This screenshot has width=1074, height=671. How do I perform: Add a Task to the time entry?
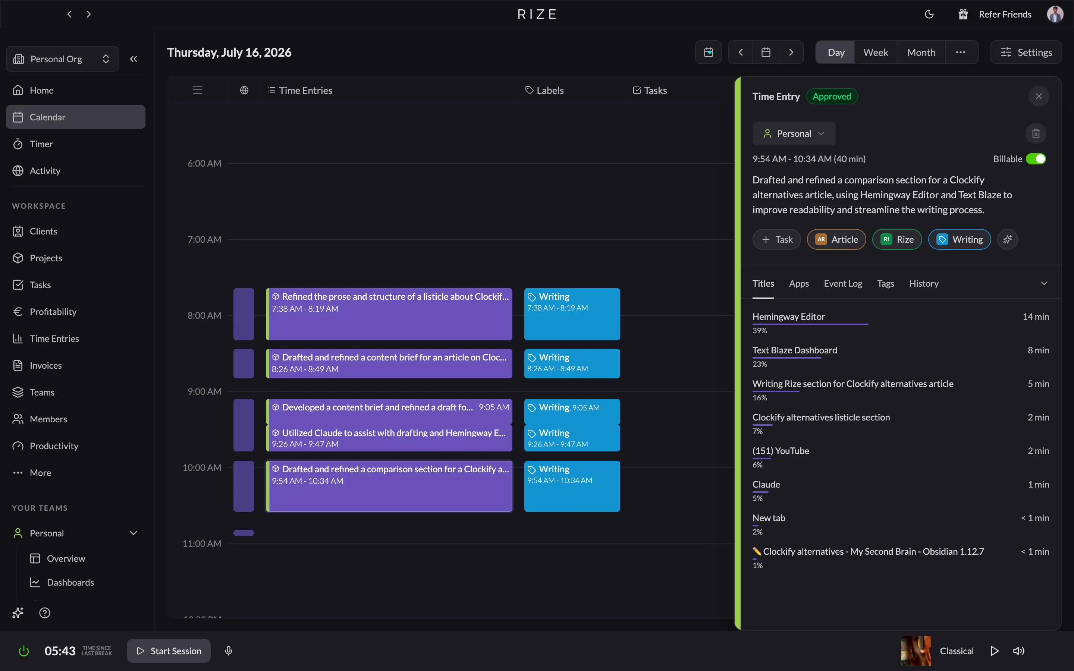[777, 240]
